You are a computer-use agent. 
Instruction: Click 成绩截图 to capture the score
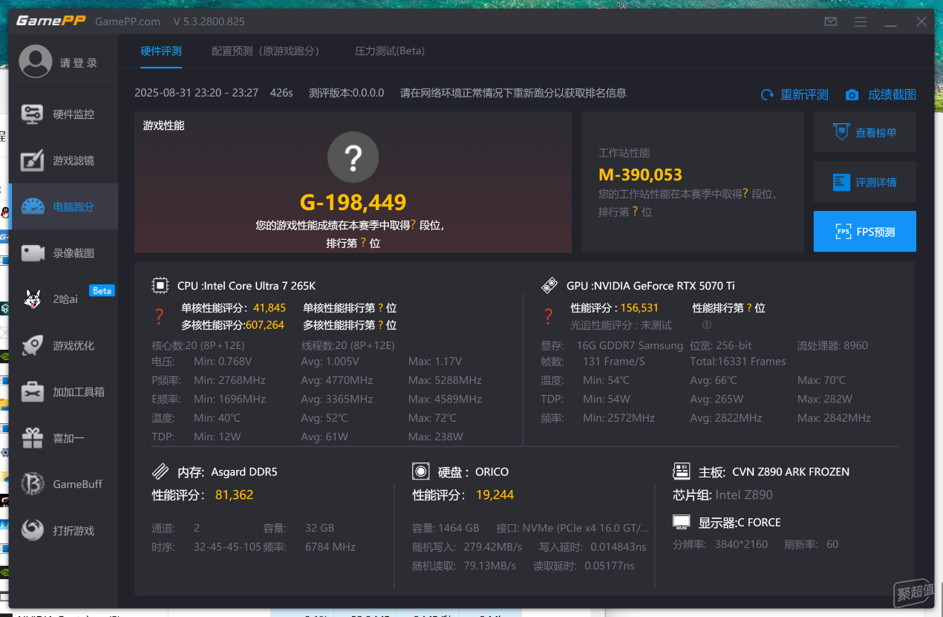(881, 94)
